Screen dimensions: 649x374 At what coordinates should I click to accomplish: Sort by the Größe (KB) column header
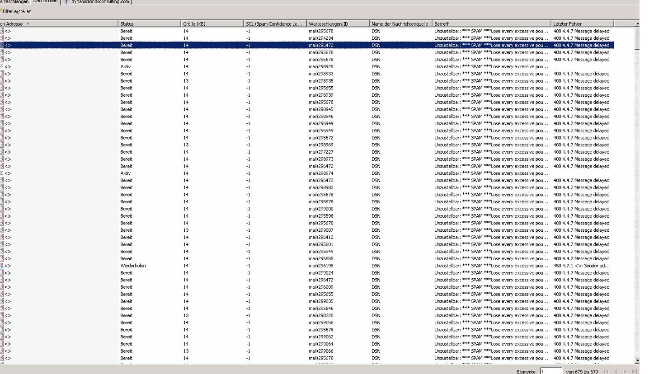[212, 23]
